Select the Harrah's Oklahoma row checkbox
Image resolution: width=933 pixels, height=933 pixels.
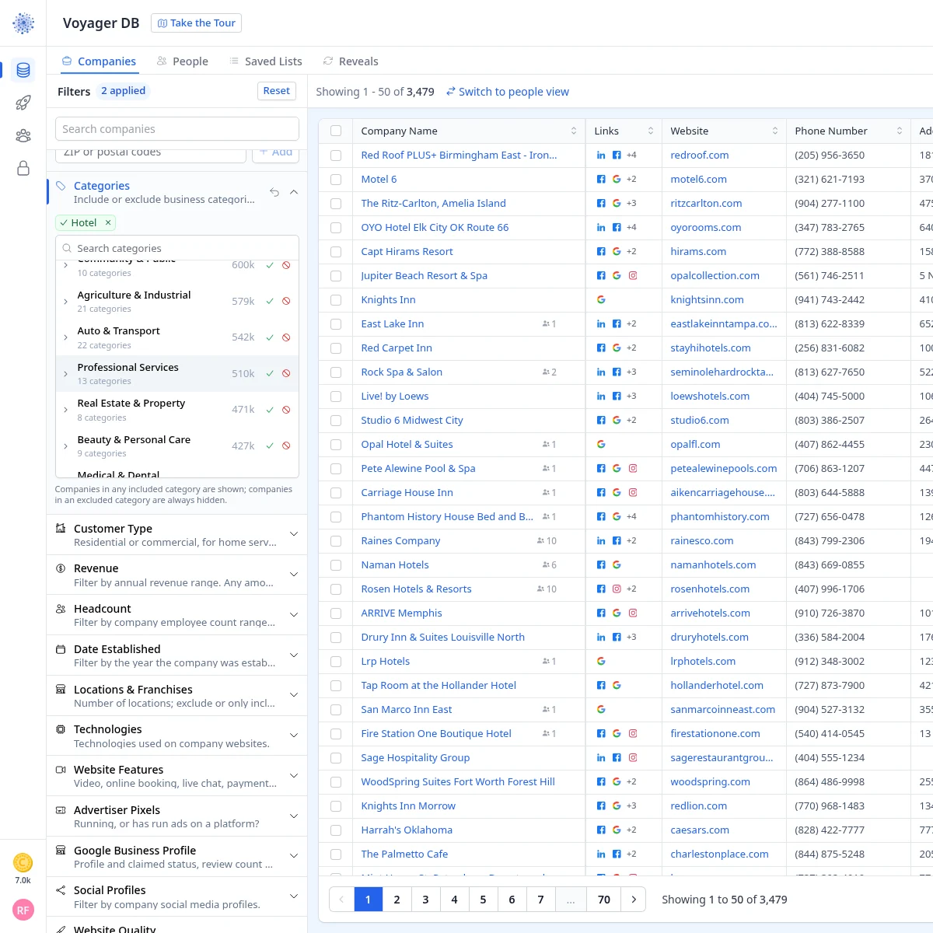tap(336, 830)
